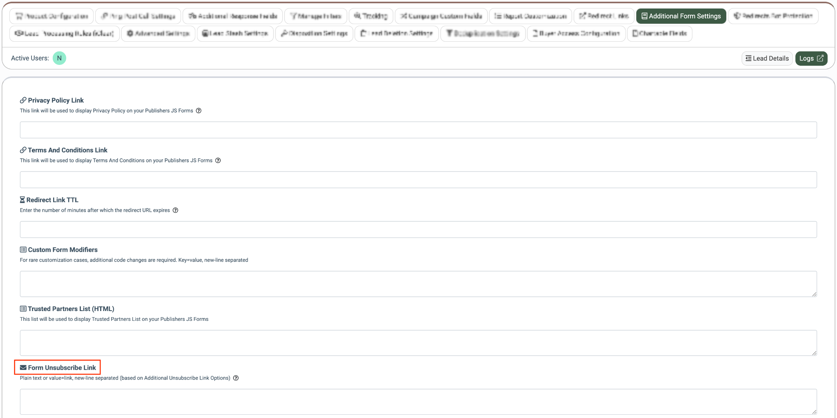Focus the Privacy Policy Link input

point(418,130)
